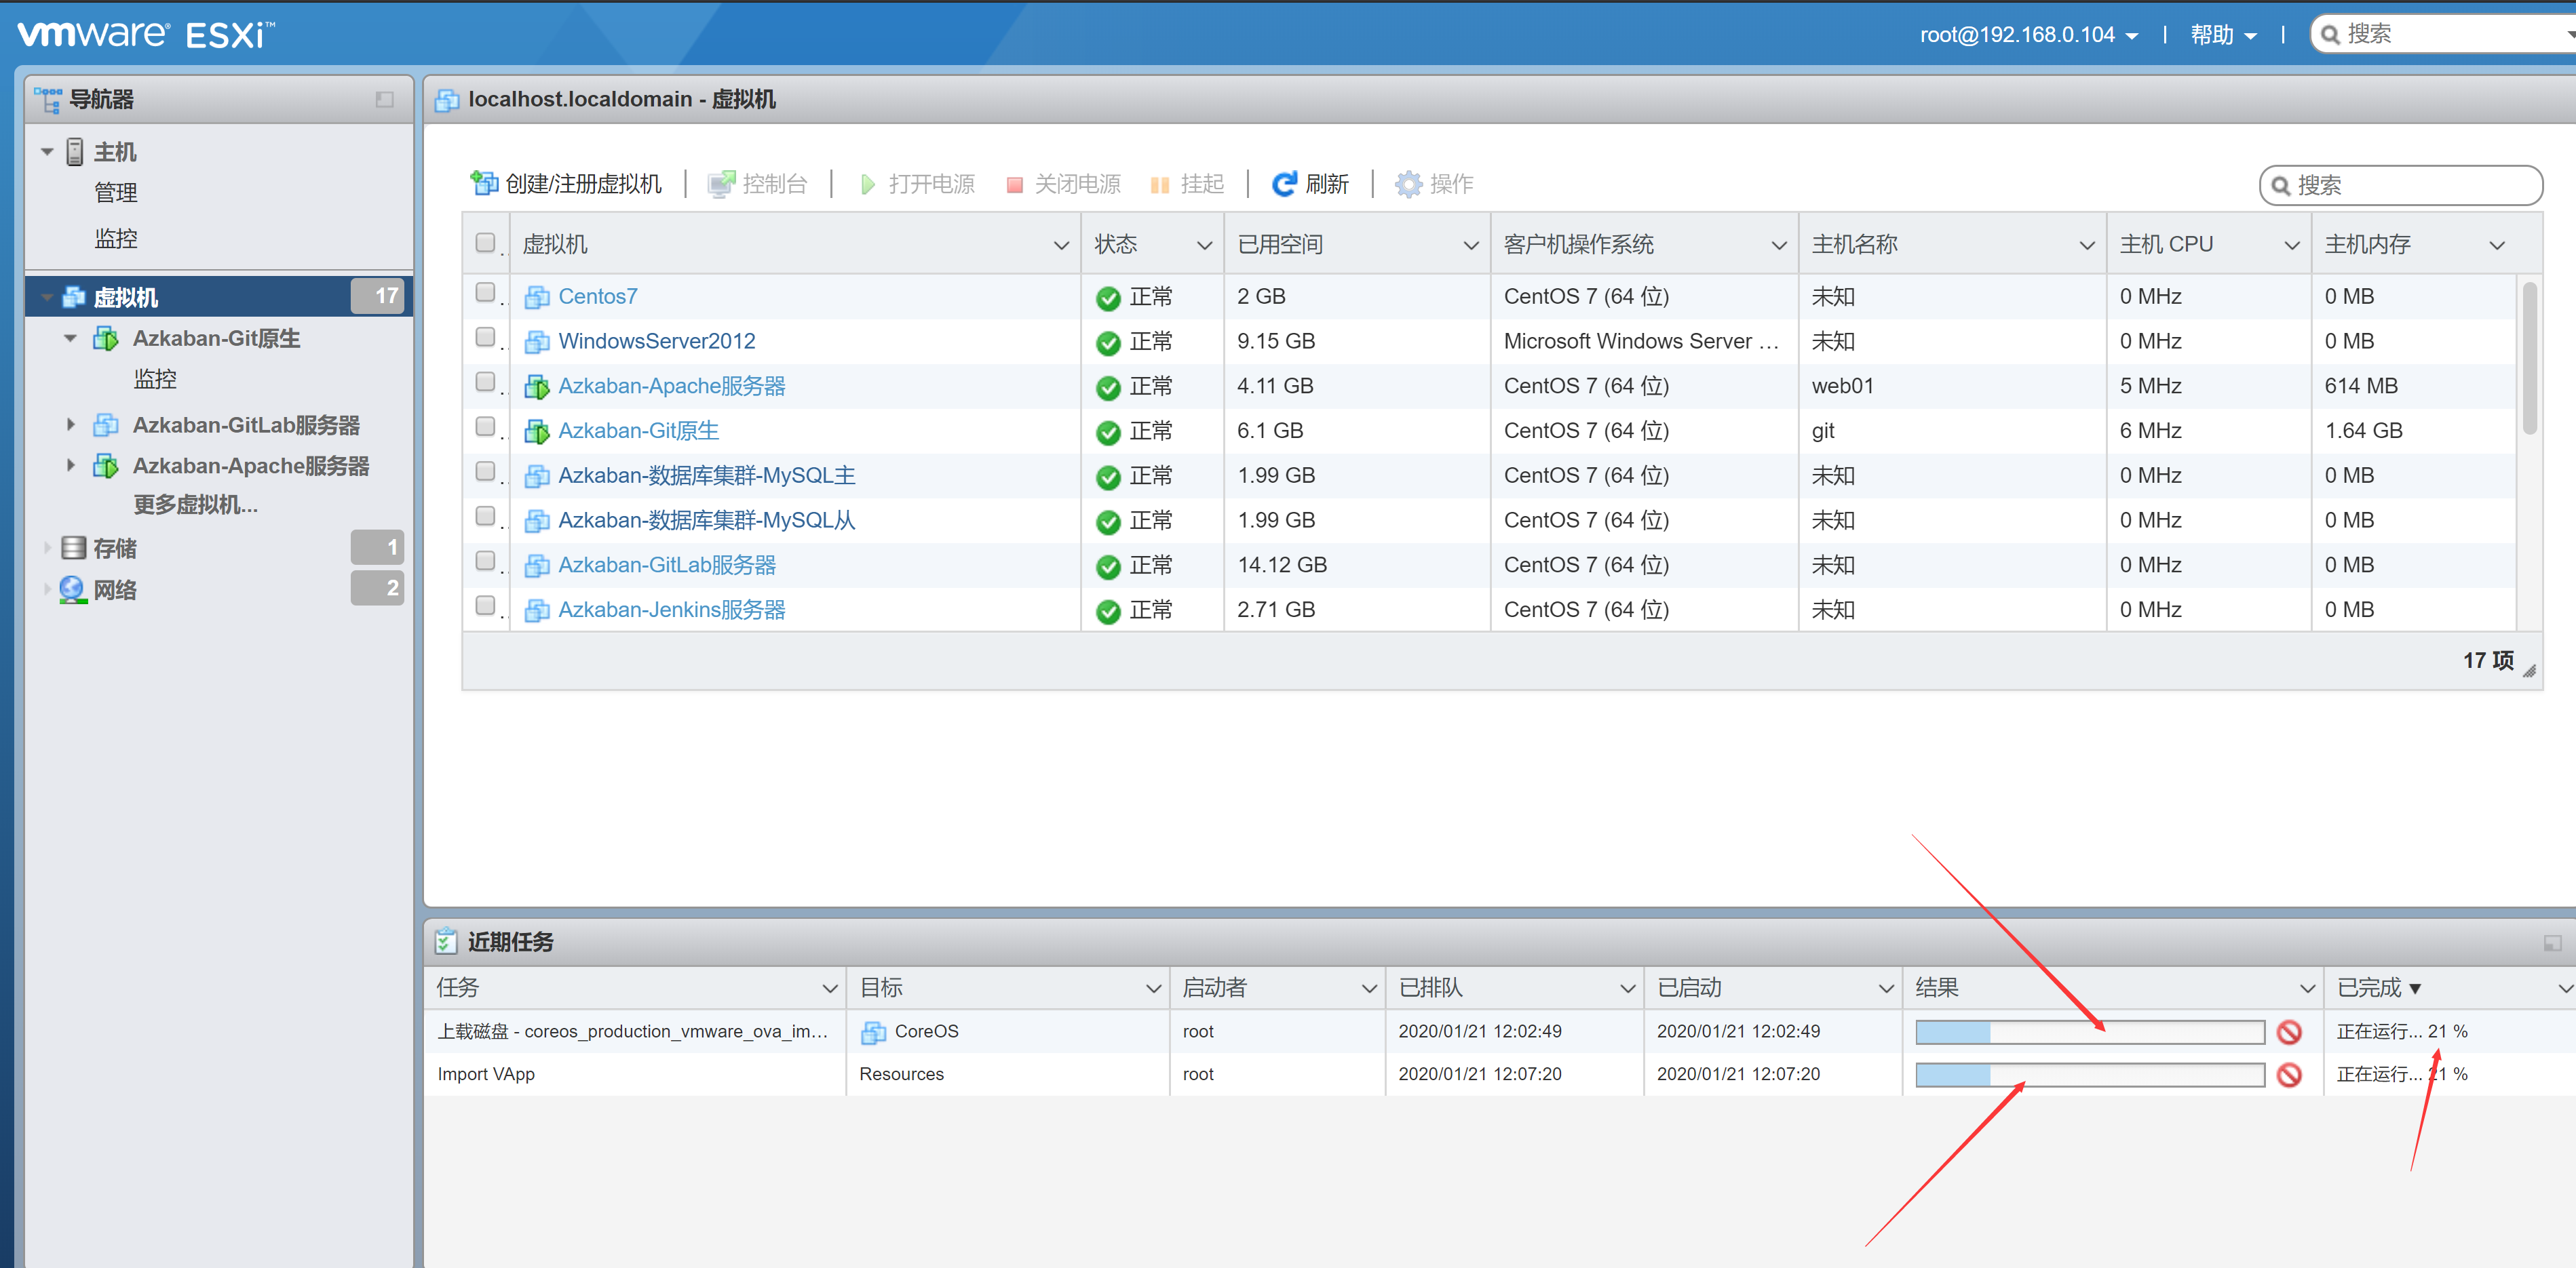Cancel the Import VApp task

click(x=2289, y=1075)
